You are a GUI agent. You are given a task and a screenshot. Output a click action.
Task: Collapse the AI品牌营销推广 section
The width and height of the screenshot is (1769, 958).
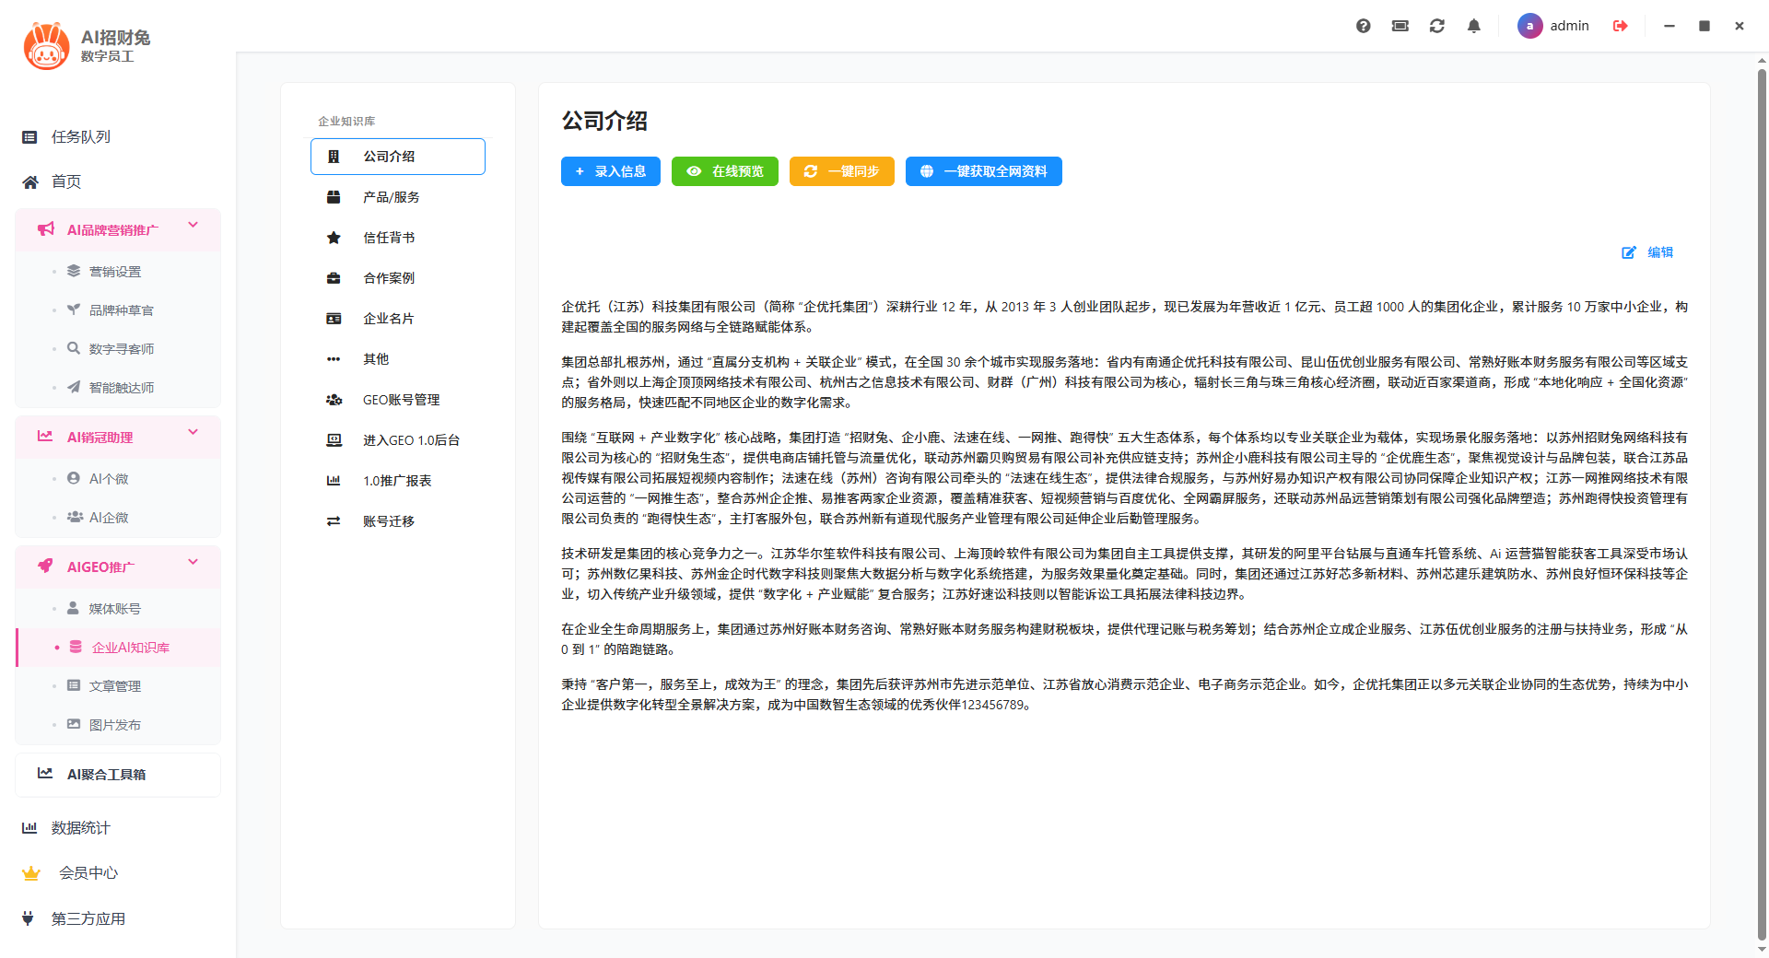click(193, 225)
